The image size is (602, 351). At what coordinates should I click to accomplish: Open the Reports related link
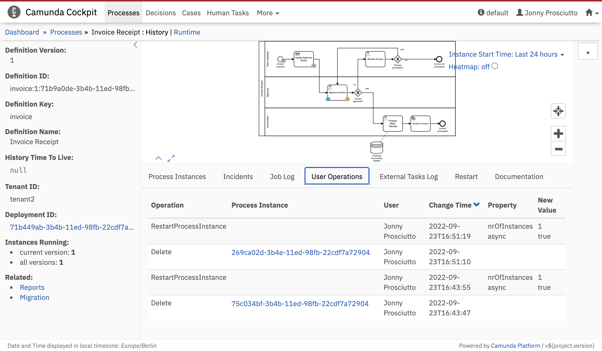[x=32, y=287]
